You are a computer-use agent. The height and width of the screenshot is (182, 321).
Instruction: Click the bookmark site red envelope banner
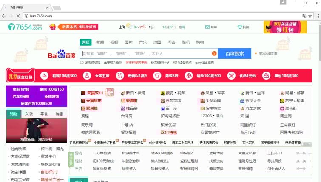[x=74, y=27]
